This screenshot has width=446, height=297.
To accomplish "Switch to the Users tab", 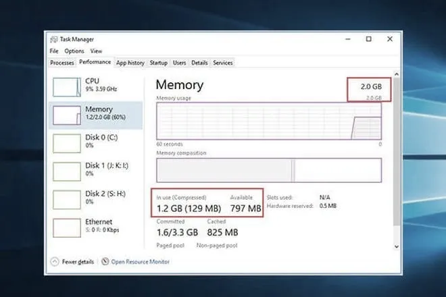I will (179, 63).
